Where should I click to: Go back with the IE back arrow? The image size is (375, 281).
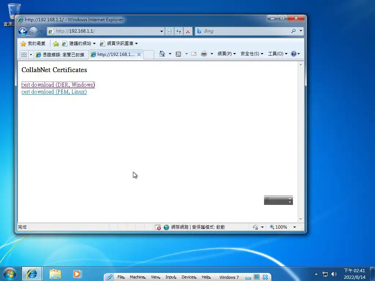point(23,31)
